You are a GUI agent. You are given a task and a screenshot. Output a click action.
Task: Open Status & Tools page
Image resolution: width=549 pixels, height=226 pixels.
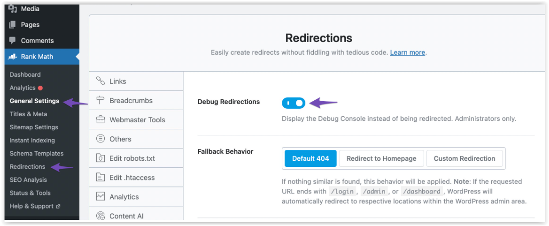(30, 193)
